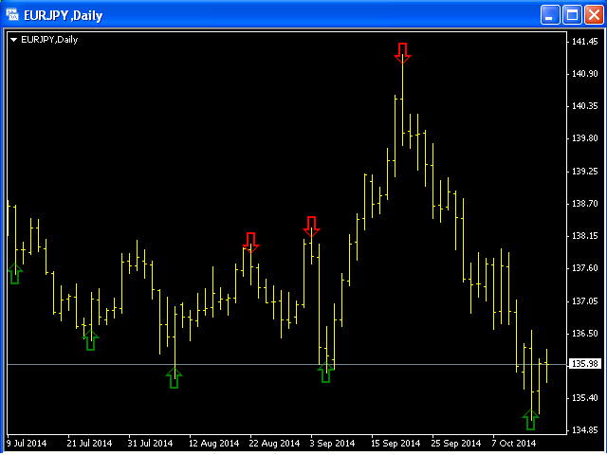Click the 9 Jul 2014 date label
Viewport: 607px width, 455px height.
click(27, 444)
